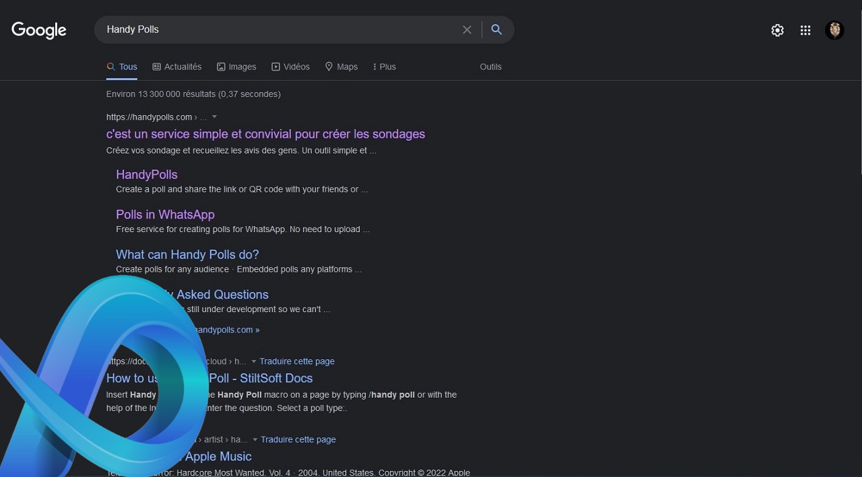Open the settings gear icon
Screen dimensions: 862x477
777,30
